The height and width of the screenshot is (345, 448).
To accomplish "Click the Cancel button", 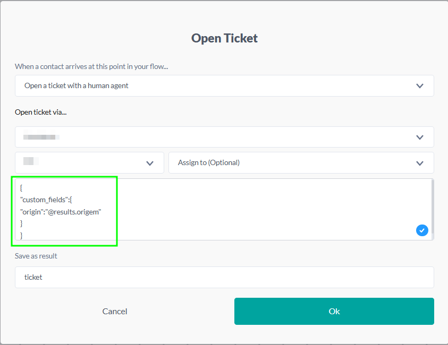I will tap(115, 312).
